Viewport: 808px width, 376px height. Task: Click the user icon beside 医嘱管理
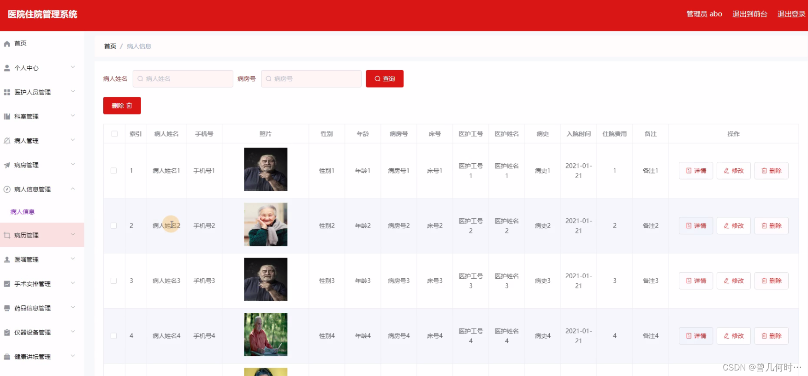(7, 260)
